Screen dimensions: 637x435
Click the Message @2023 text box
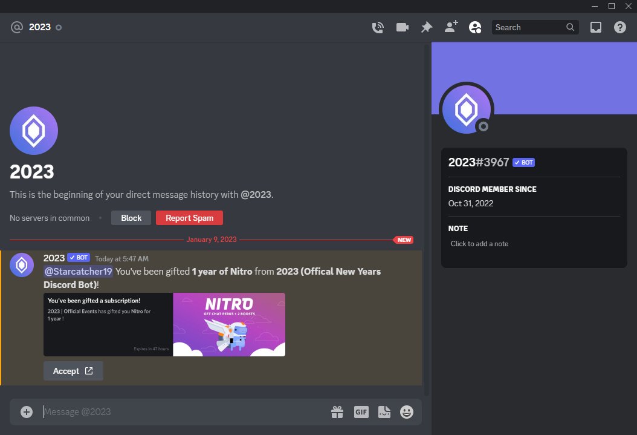coord(183,412)
